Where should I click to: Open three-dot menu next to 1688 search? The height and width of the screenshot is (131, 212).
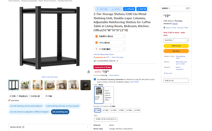coord(124,43)
